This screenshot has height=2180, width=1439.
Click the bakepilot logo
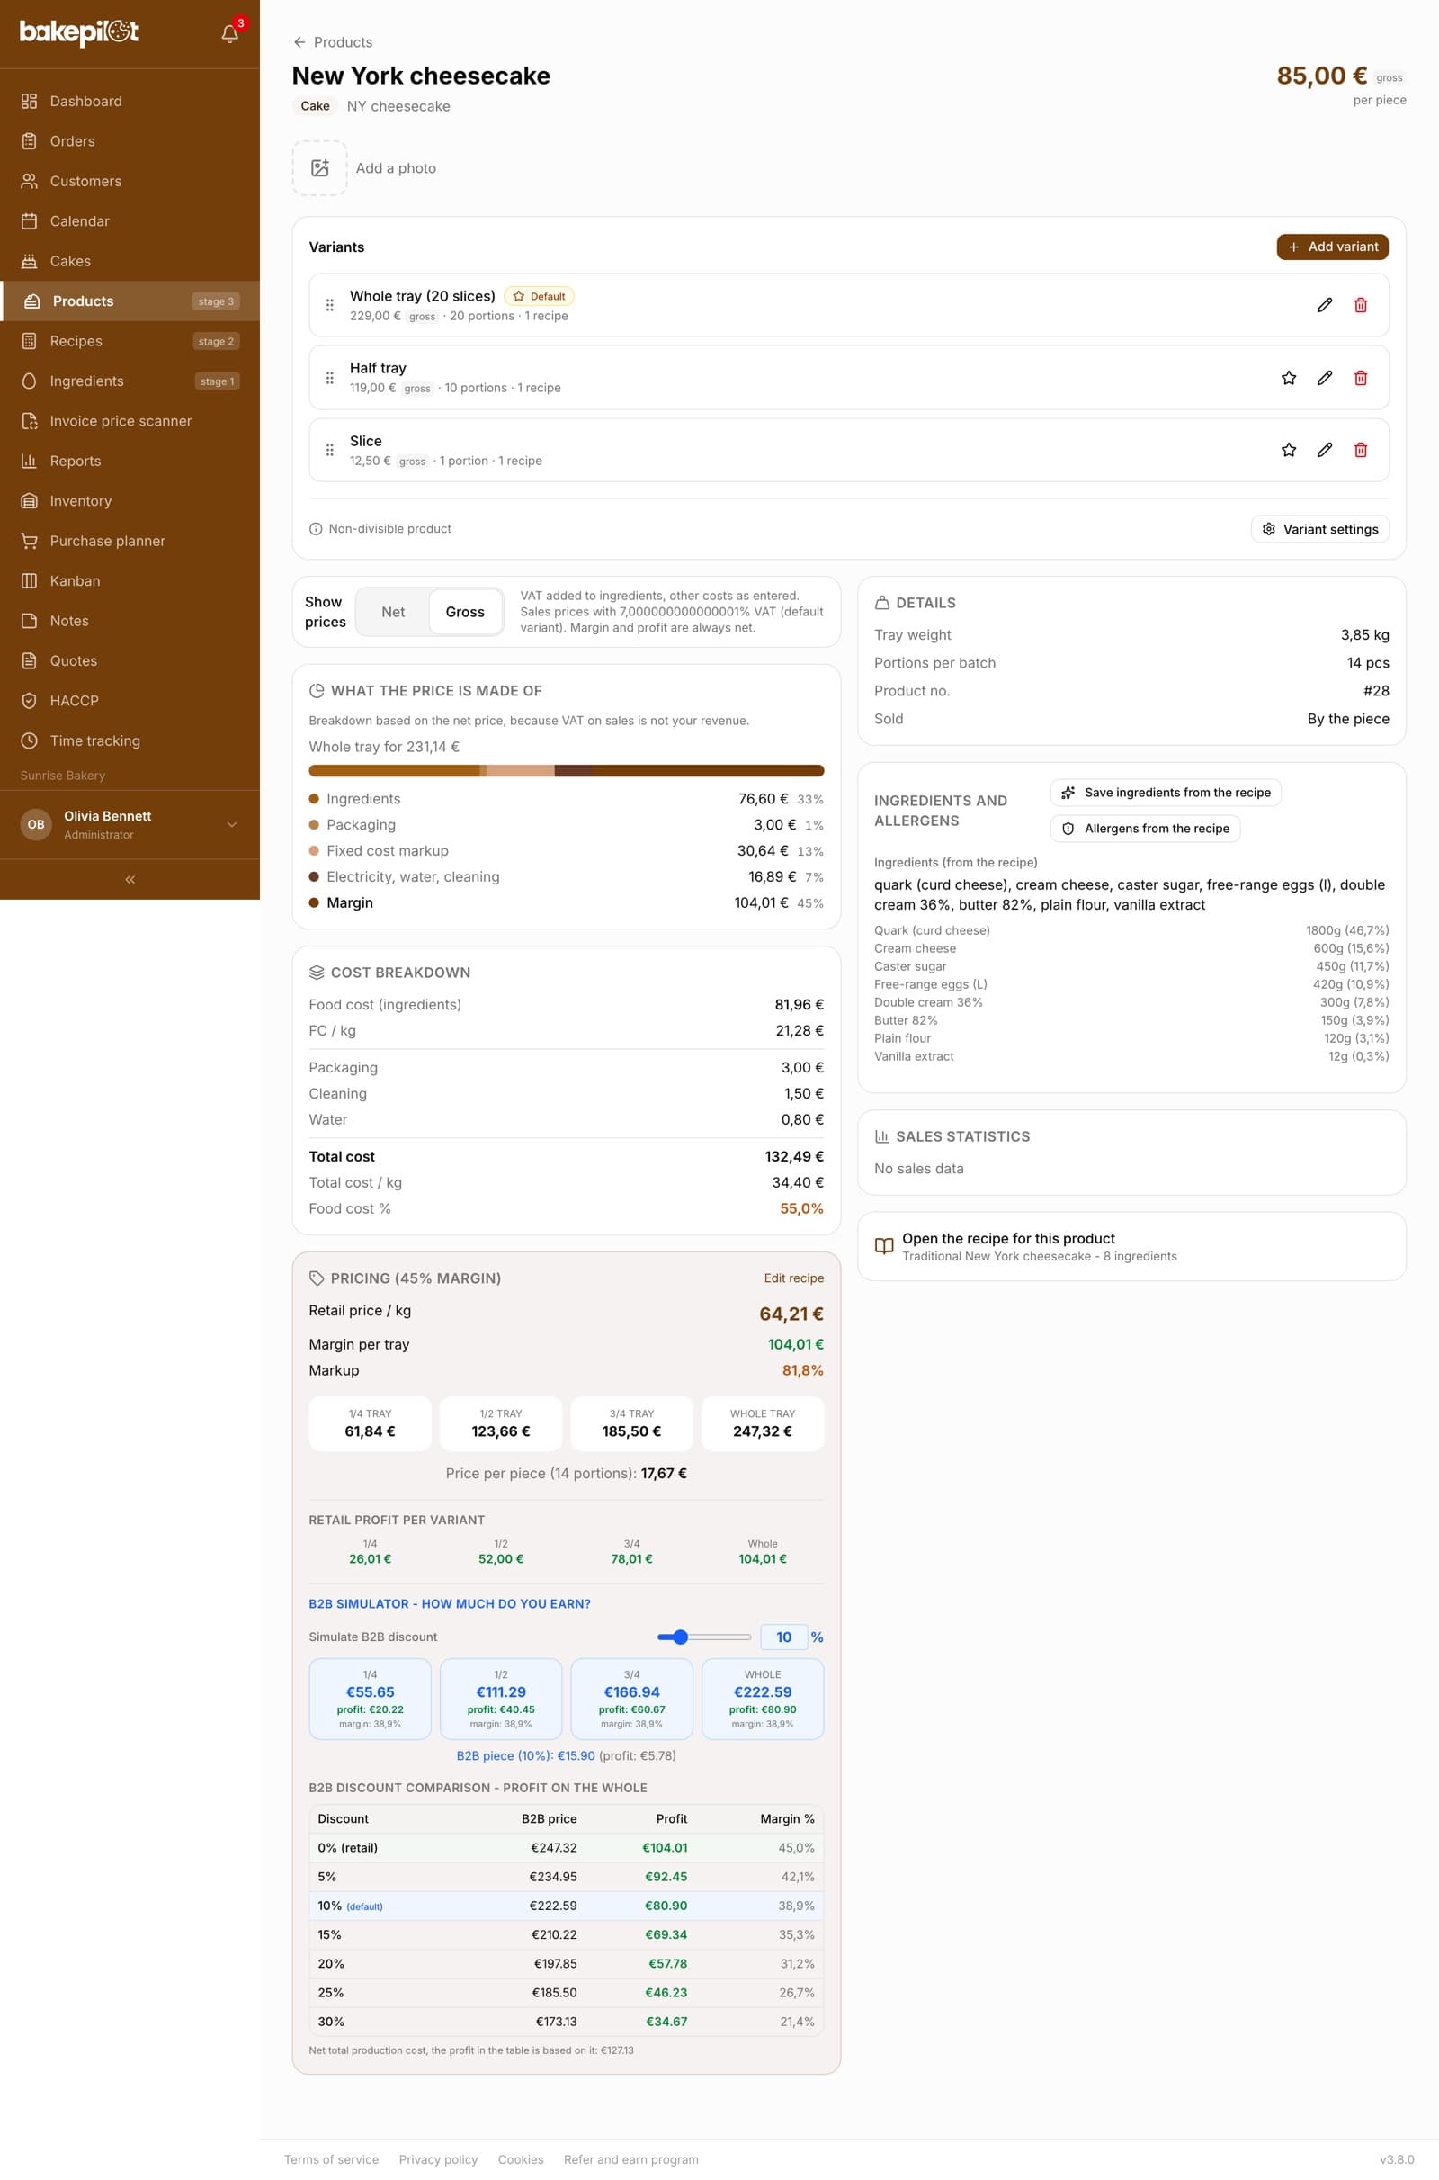tap(79, 32)
